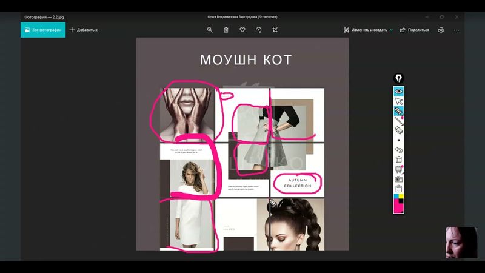The image size is (485, 273).
Task: Switch to the cursor arrow mode
Action: tap(398, 101)
